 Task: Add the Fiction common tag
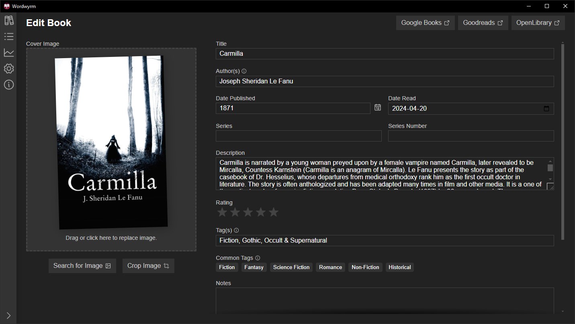(x=227, y=267)
